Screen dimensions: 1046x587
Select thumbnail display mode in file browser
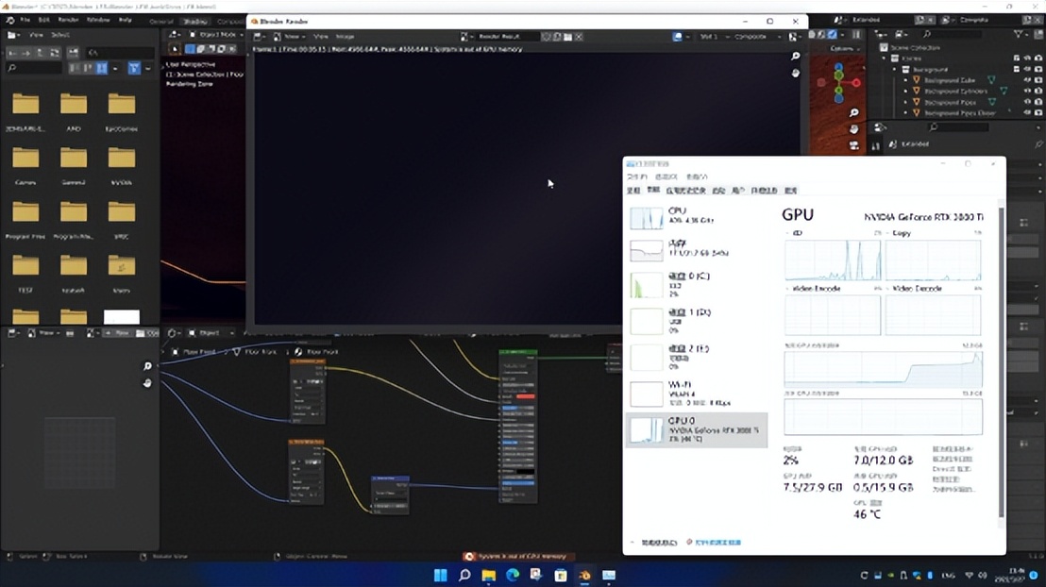coord(101,68)
